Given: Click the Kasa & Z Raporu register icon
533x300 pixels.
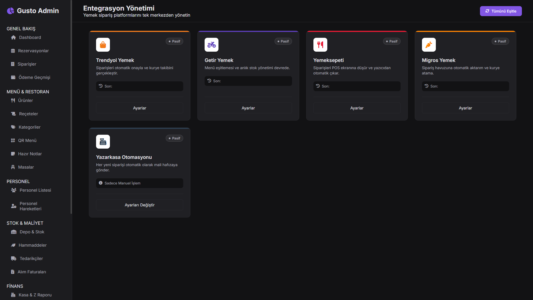Looking at the screenshot, I should (x=13, y=295).
